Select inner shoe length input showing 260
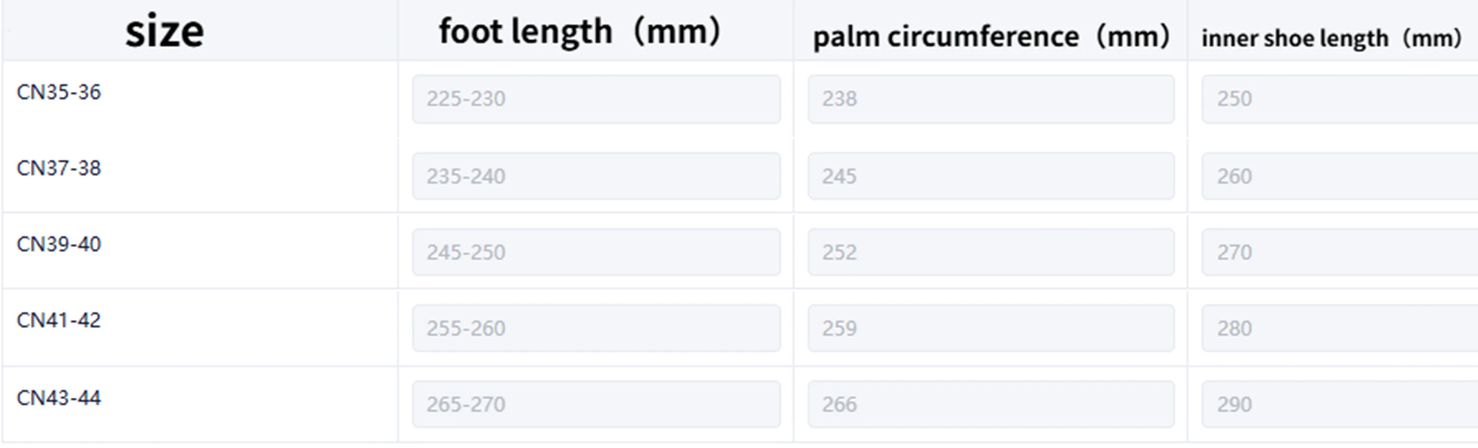The image size is (1478, 448). (x=1340, y=176)
